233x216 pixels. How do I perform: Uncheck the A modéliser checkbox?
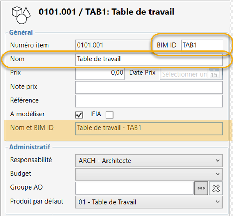click(x=79, y=115)
